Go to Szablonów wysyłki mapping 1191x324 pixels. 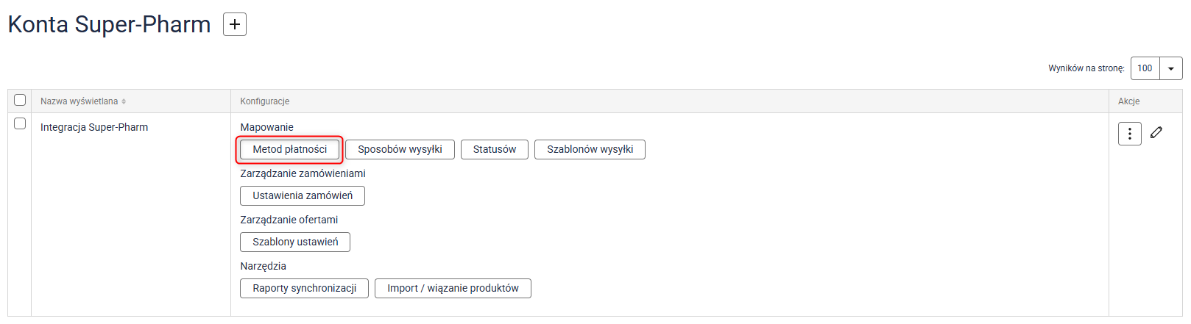click(x=590, y=149)
